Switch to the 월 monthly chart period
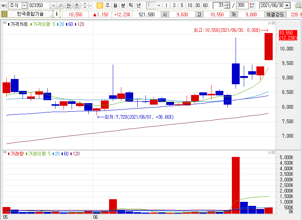This screenshot has width=302, height=220. (115, 6)
